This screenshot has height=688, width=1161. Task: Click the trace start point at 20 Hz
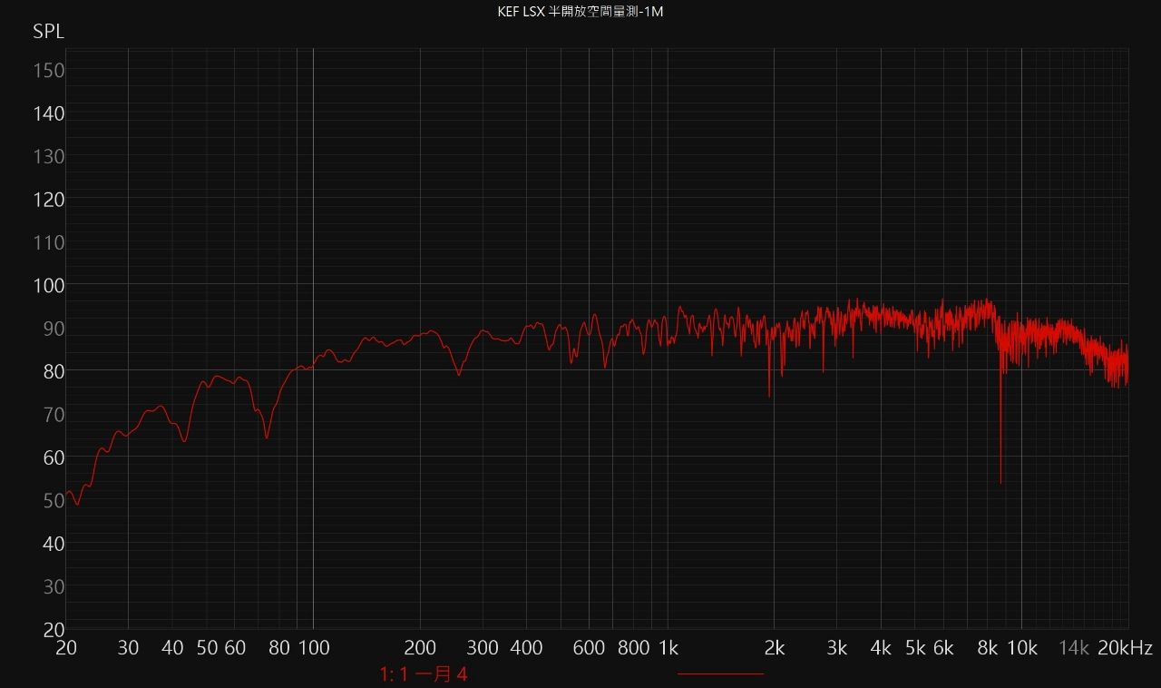67,493
